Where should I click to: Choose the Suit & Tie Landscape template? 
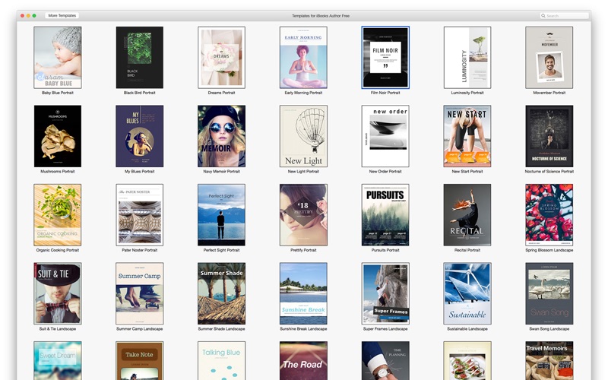pos(58,293)
